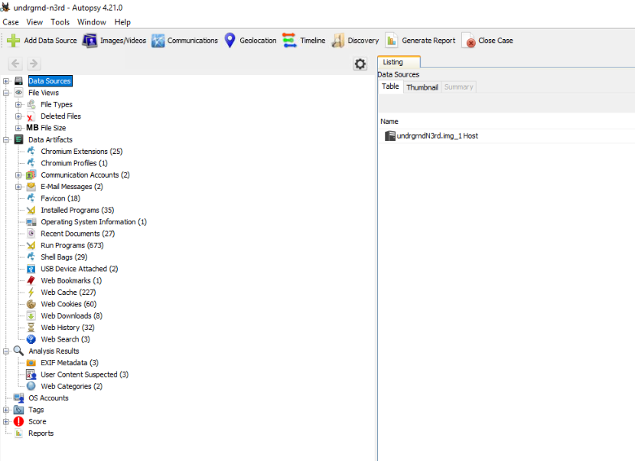Open the Communications visualization tool
This screenshot has width=635, height=461.
[x=184, y=41]
